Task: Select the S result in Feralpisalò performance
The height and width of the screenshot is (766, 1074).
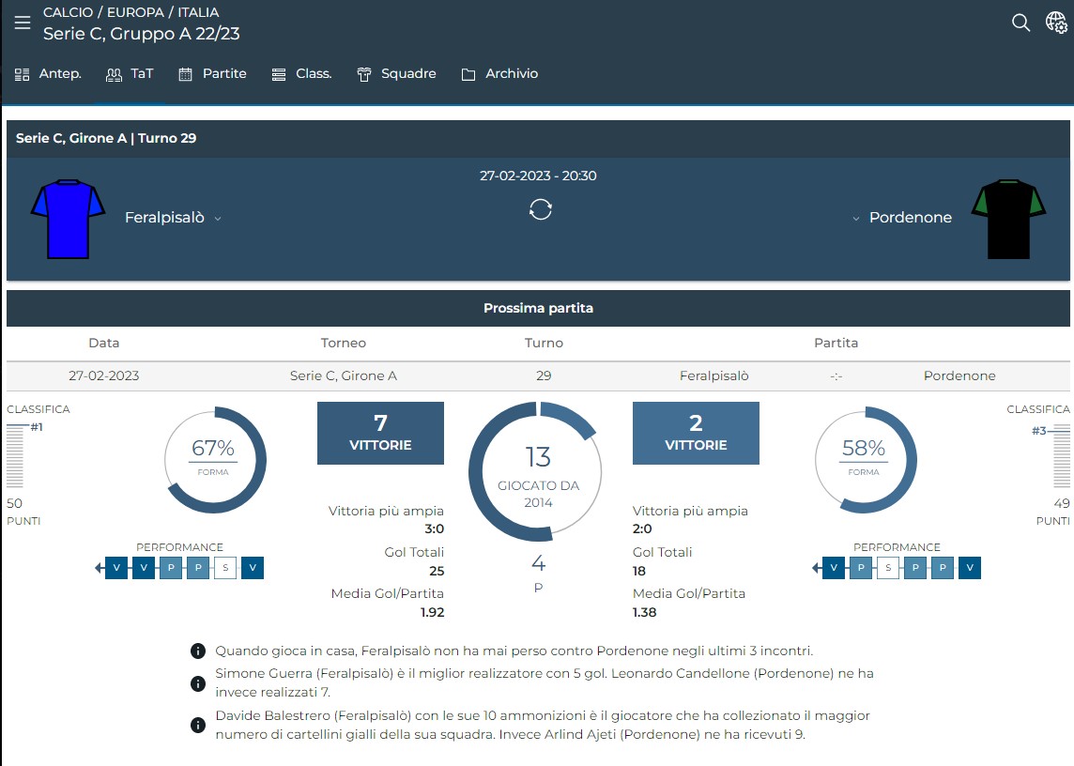Action: tap(225, 568)
